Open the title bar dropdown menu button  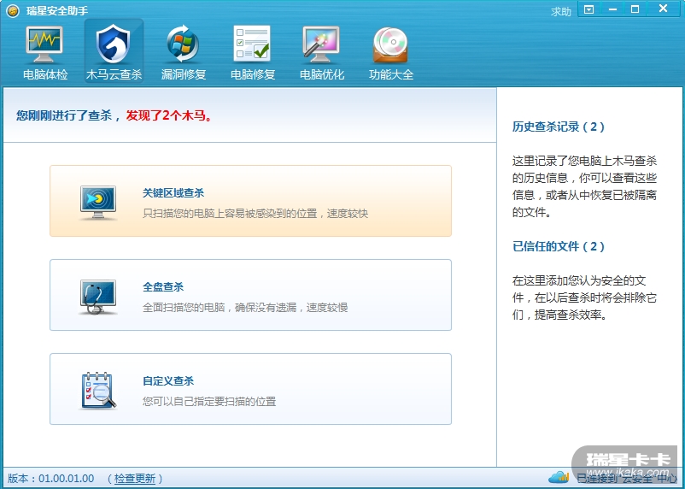[589, 10]
